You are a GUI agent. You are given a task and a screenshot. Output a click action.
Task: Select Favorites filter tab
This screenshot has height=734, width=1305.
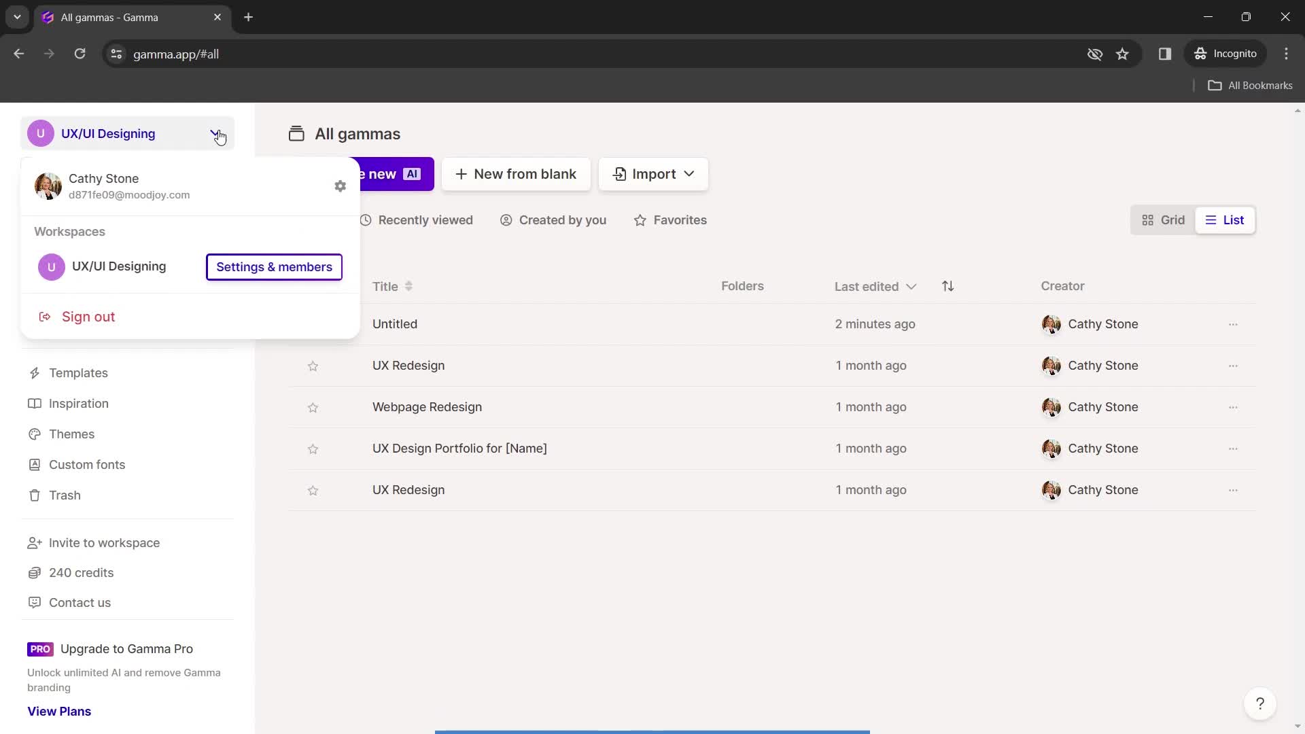point(671,220)
